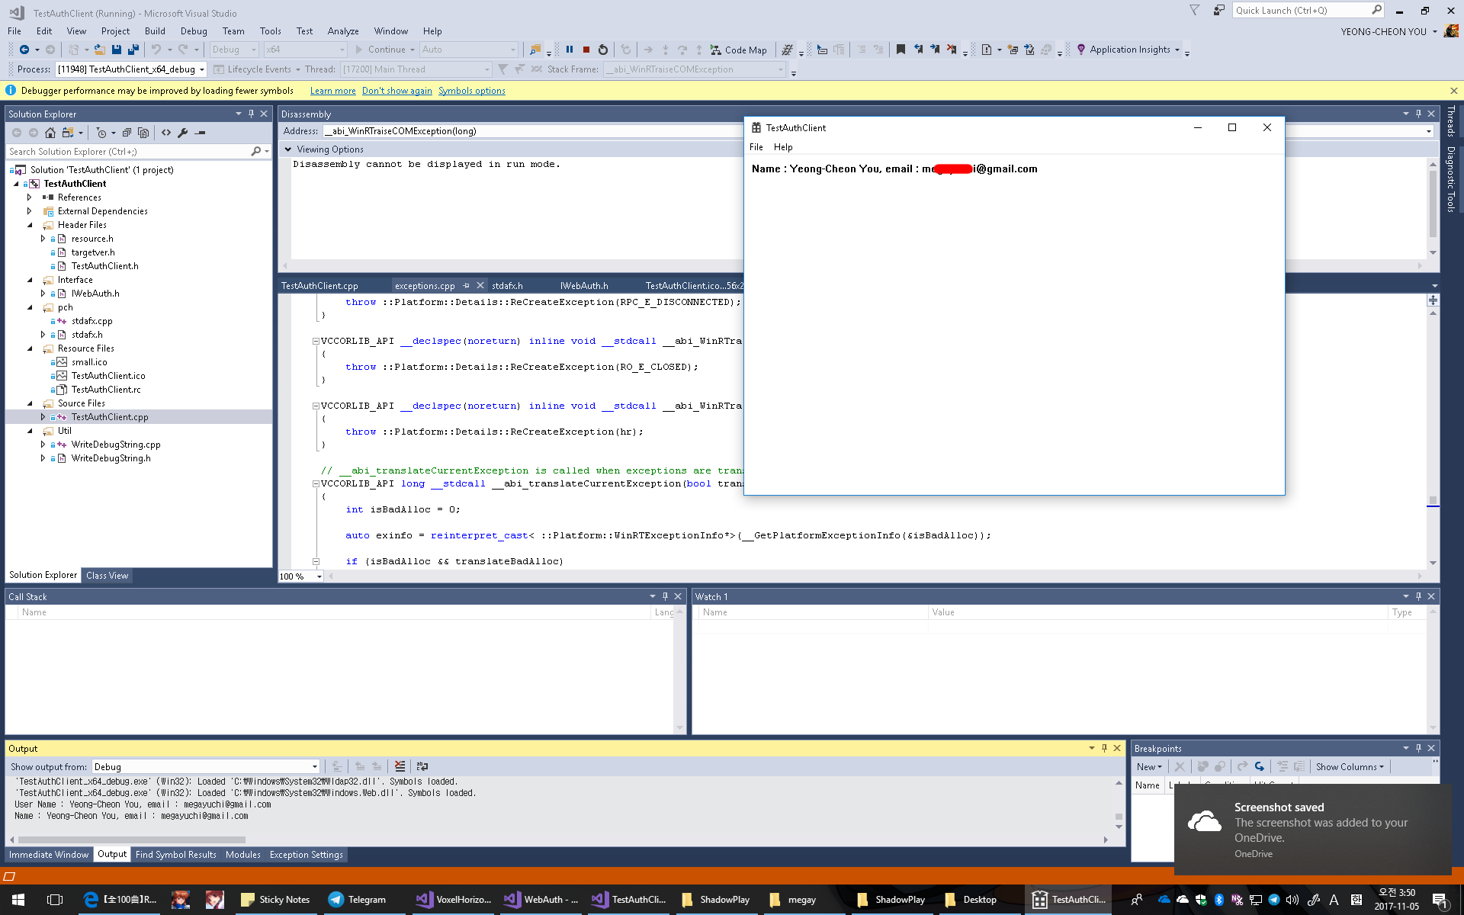The image size is (1464, 915).
Task: Stop debugging with the red square
Action: tap(586, 50)
